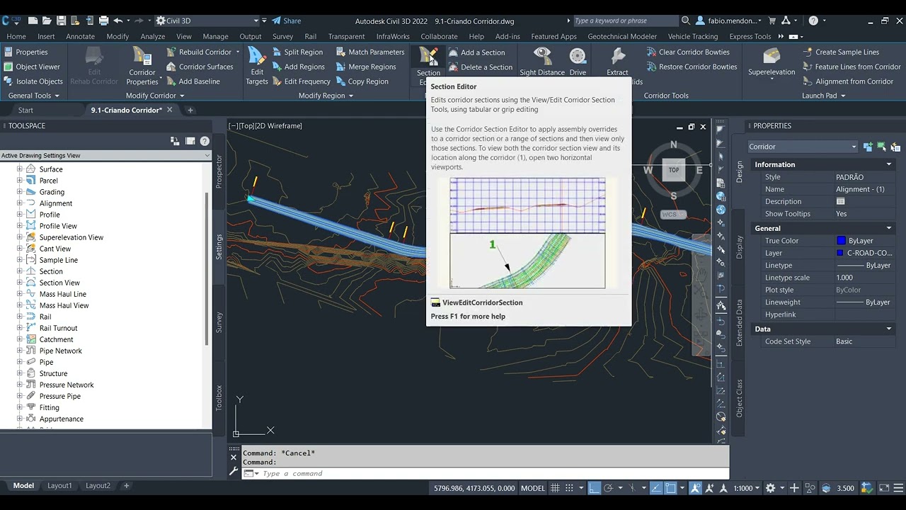The image size is (906, 510).
Task: Switch to Layout1 tab
Action: pyautogui.click(x=59, y=486)
